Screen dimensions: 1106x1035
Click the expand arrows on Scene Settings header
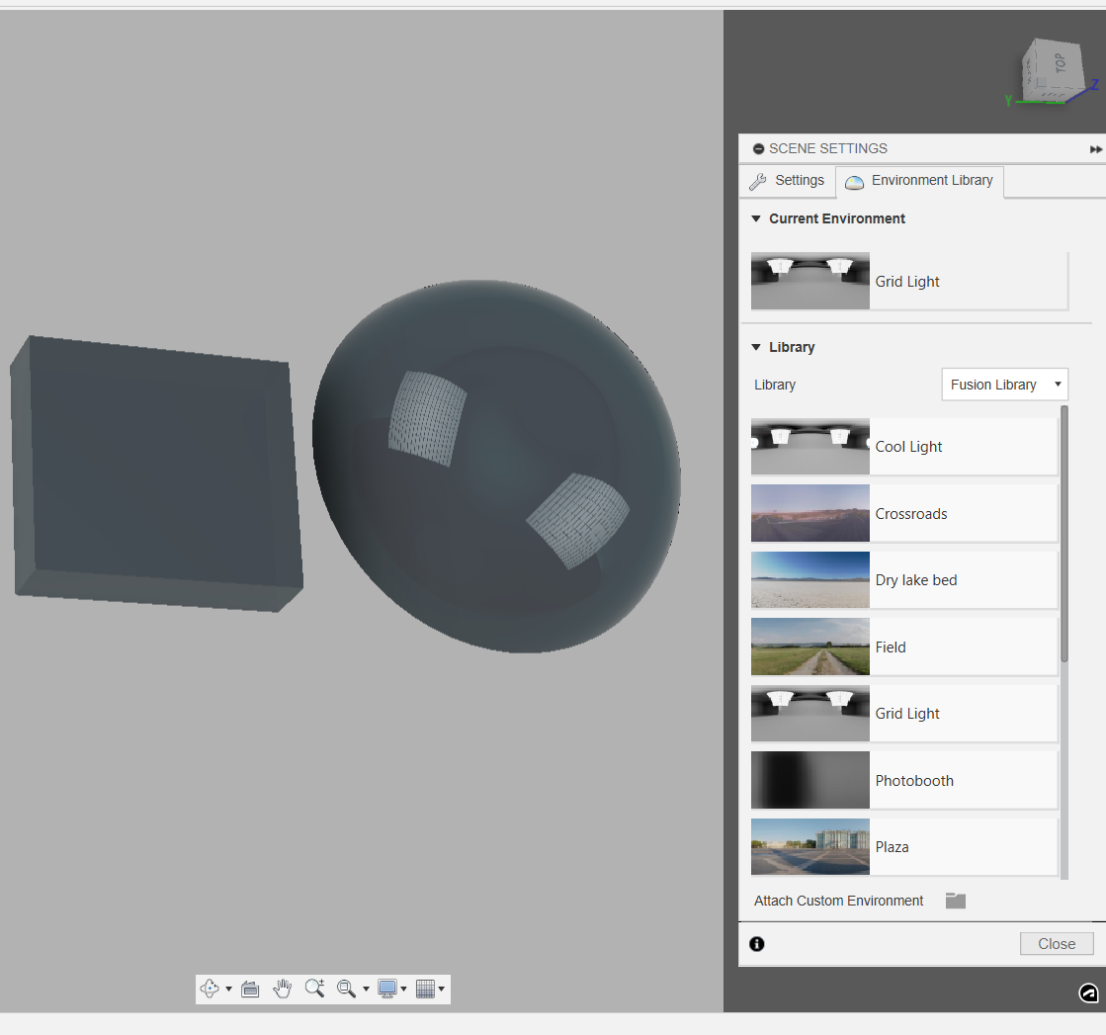[x=1095, y=149]
